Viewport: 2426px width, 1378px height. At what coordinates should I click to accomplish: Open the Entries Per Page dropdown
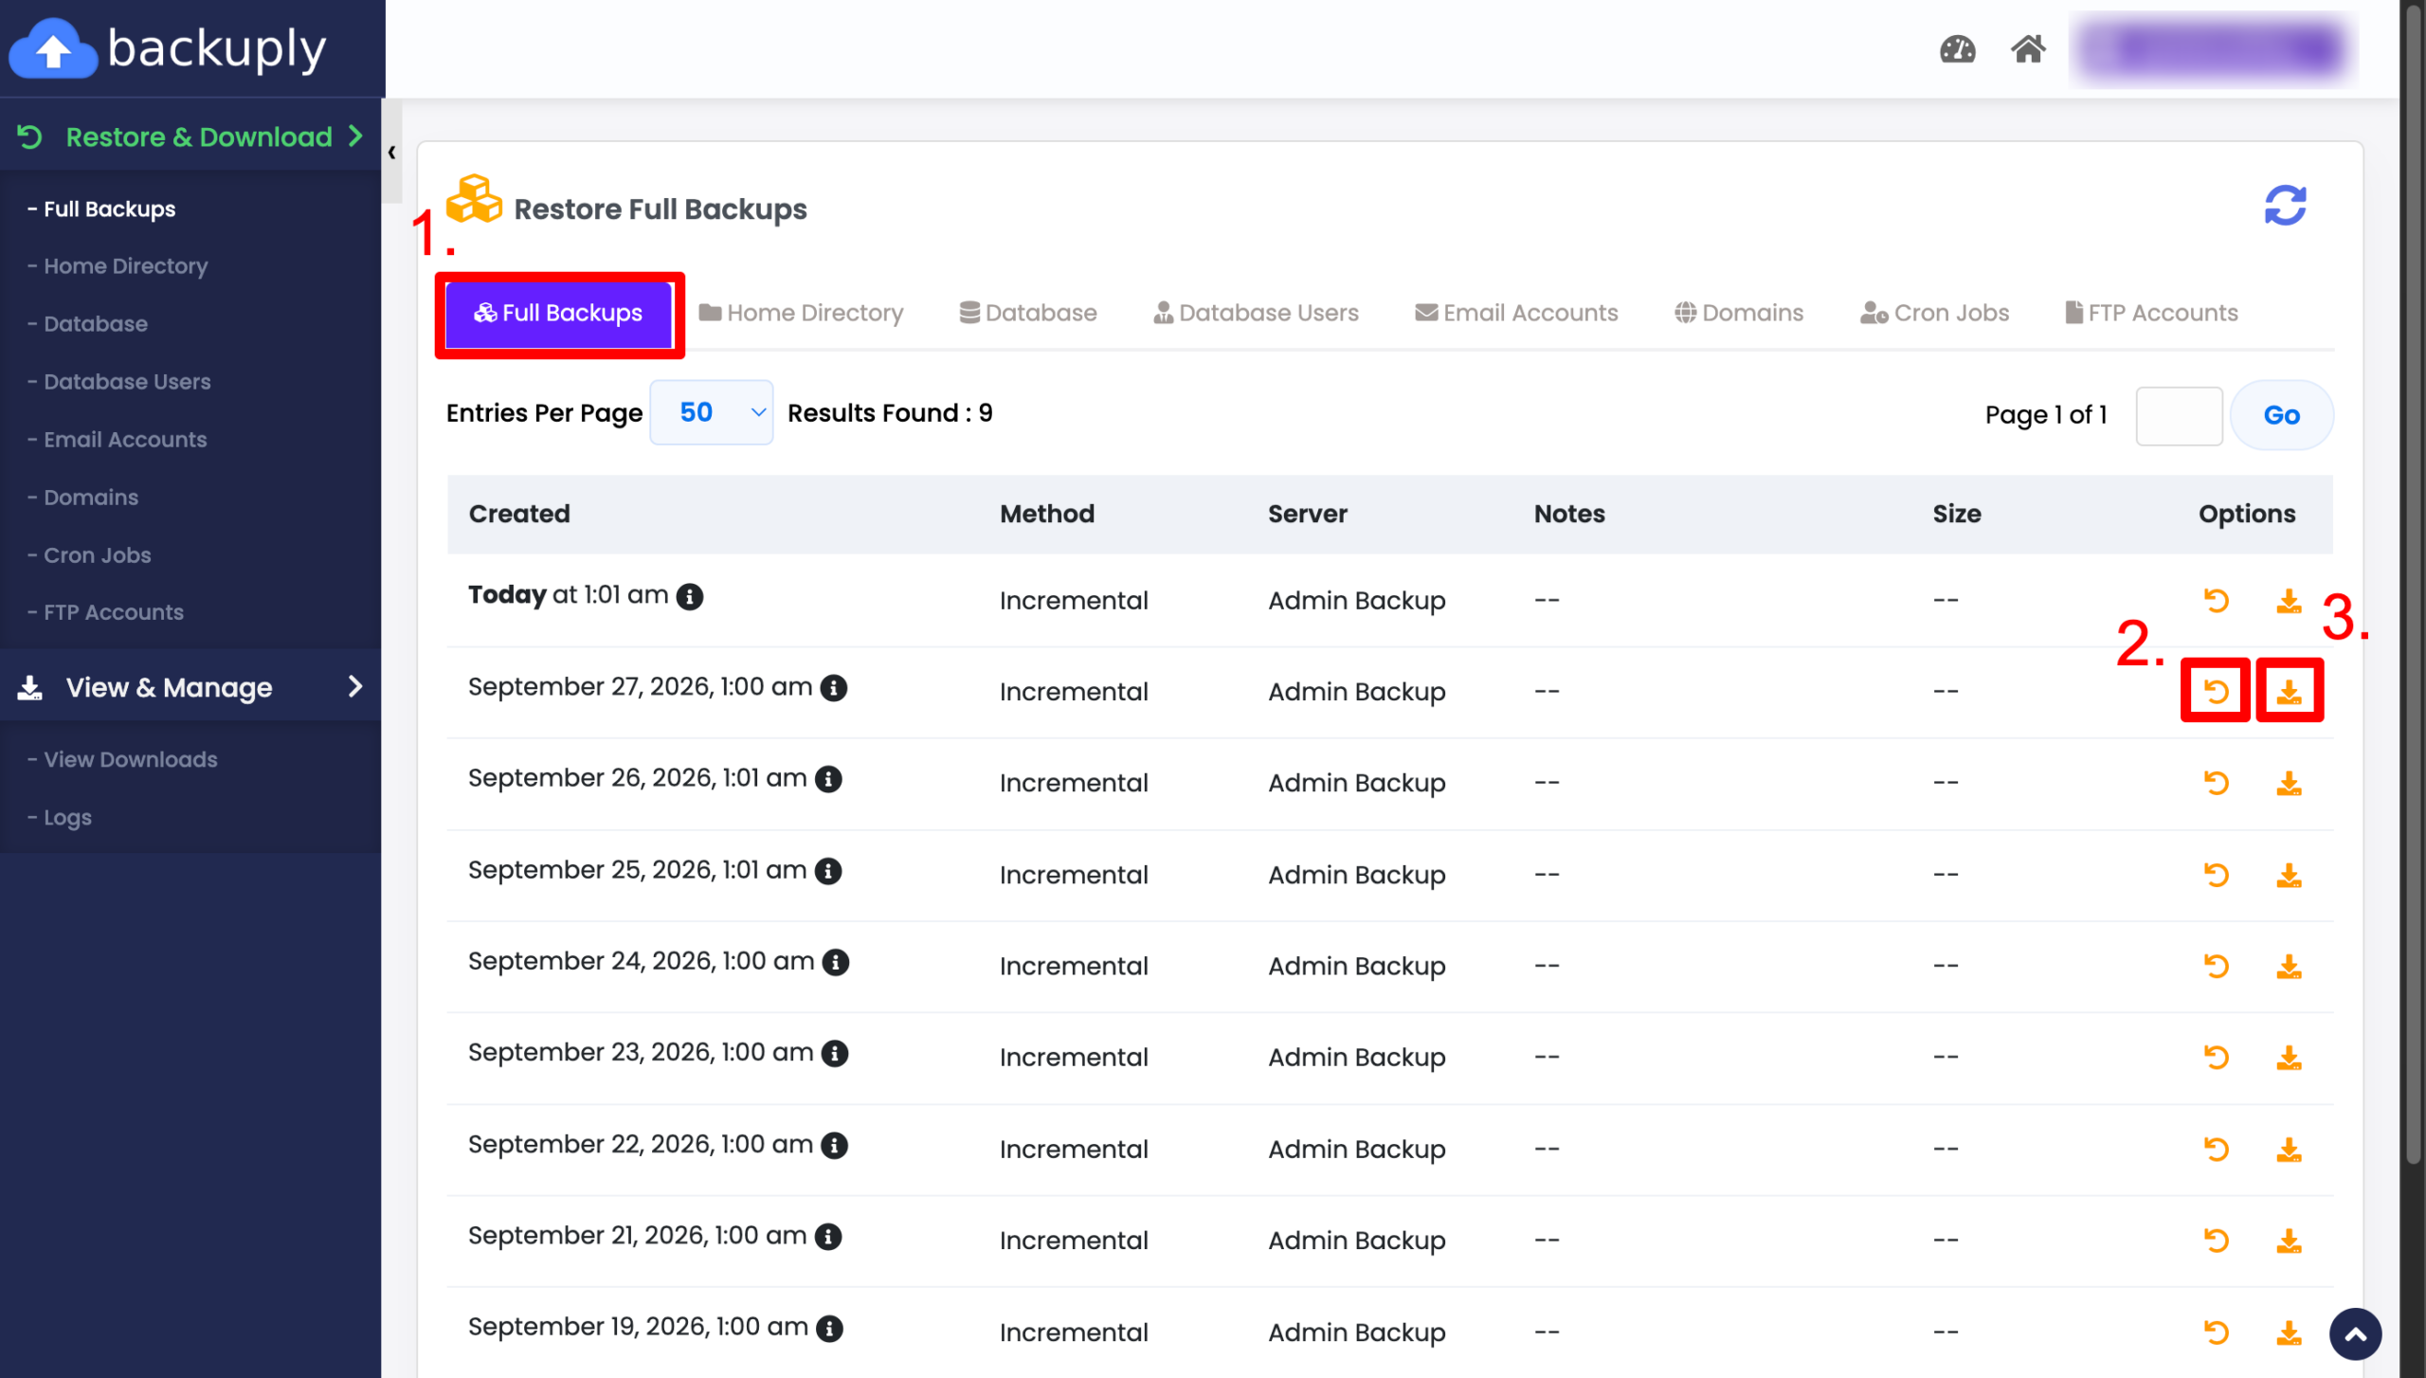click(711, 412)
